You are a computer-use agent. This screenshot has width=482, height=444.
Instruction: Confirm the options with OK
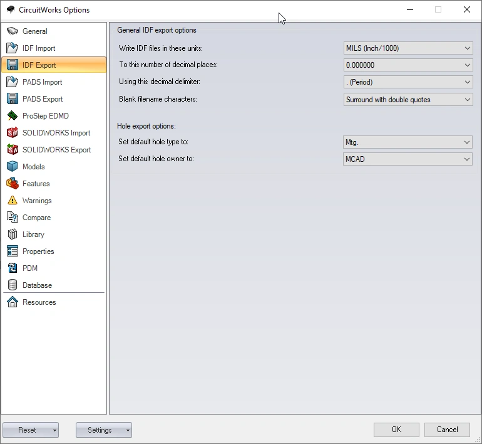click(396, 430)
